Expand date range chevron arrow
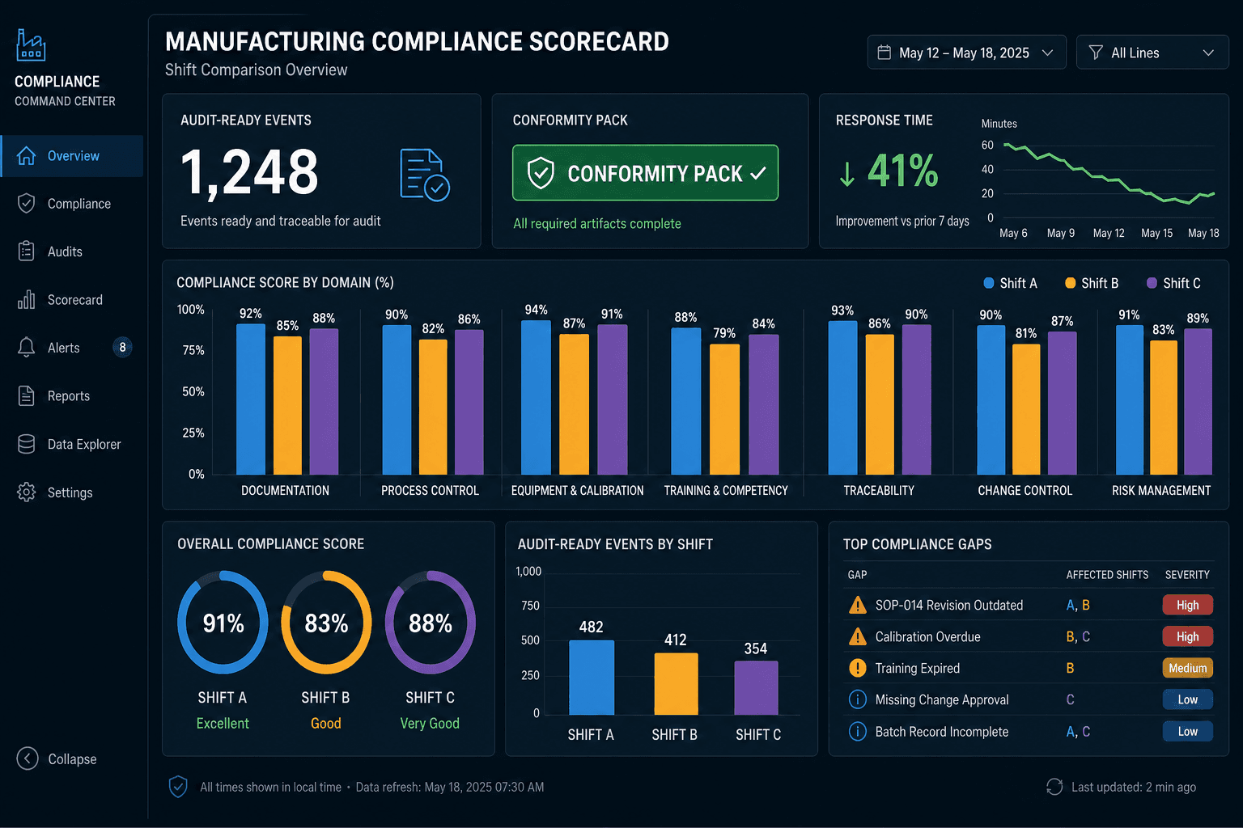This screenshot has height=828, width=1243. pyautogui.click(x=1047, y=53)
